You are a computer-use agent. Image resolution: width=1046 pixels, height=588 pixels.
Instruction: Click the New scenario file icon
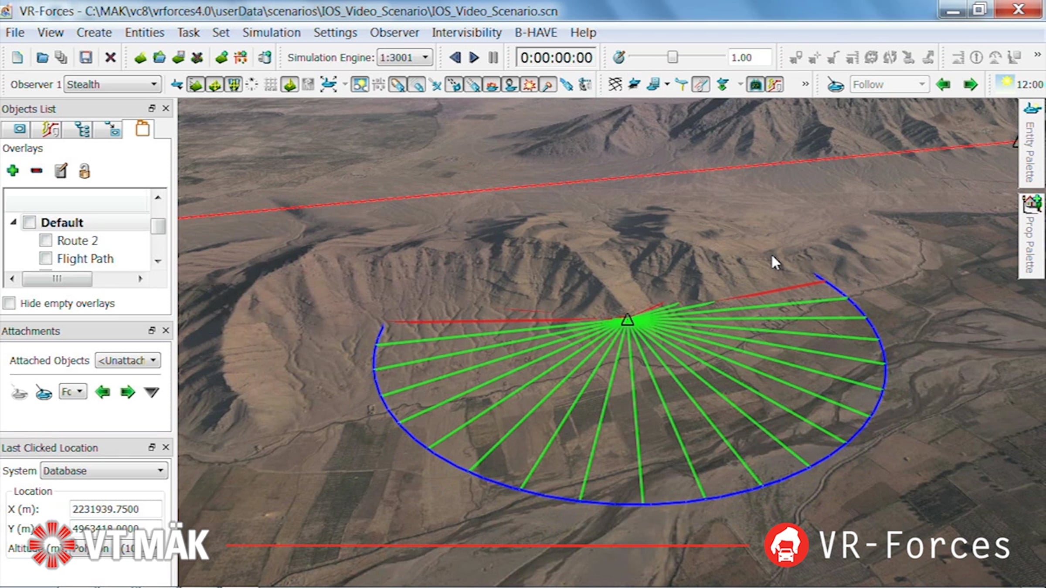(17, 57)
